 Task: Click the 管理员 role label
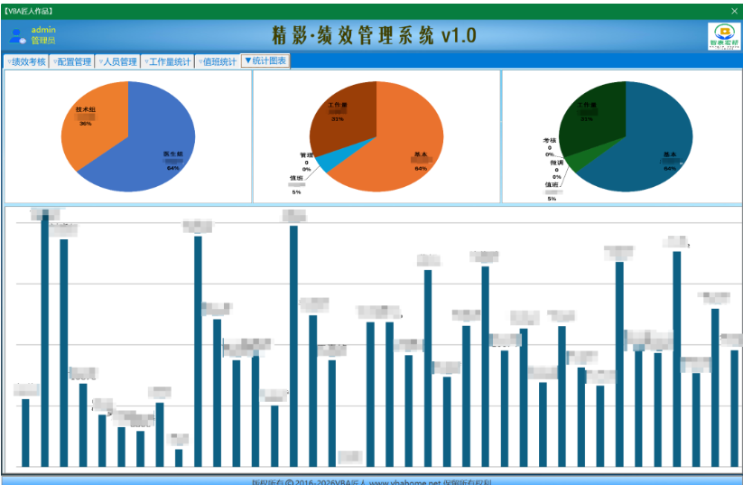43,41
